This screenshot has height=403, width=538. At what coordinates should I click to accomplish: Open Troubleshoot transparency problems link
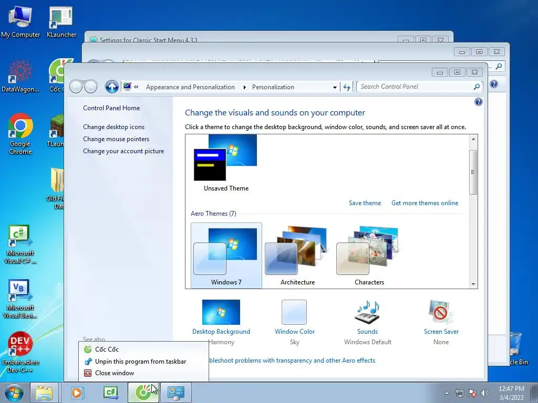pos(292,360)
